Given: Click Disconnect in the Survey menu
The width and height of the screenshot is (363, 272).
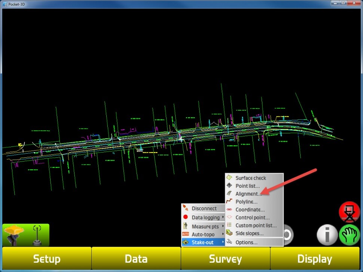Looking at the screenshot, I should 204,208.
